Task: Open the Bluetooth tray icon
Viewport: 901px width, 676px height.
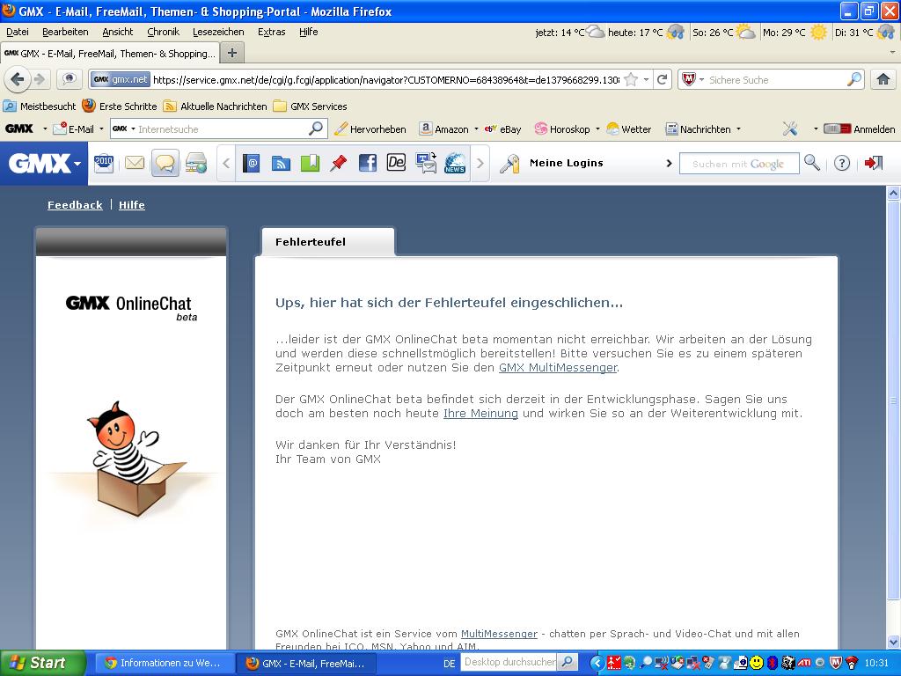Action: tap(773, 663)
